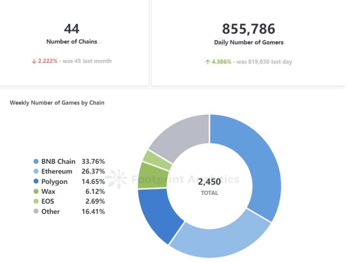Hide the Wax series via legend
Screen dimensions: 351x263
48,191
